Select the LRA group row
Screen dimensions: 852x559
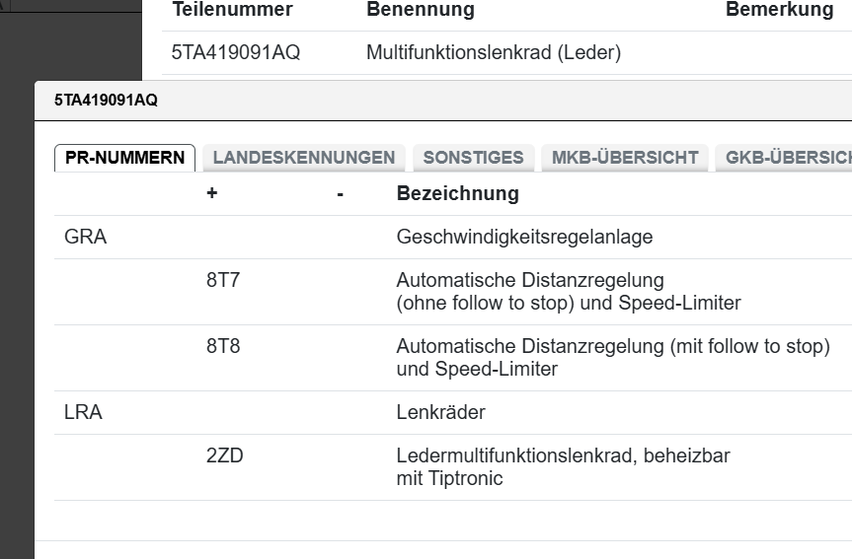83,413
